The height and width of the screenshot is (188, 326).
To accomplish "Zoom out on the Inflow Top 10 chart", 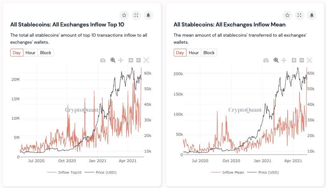I will point(139,60).
